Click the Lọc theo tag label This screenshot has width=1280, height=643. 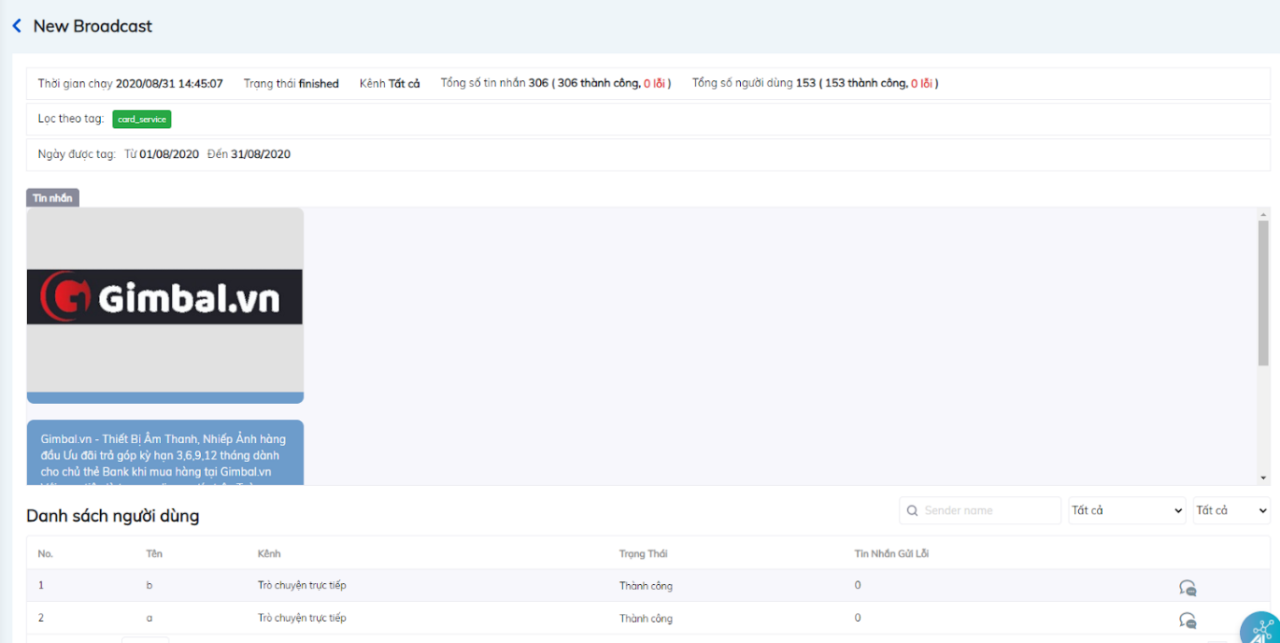point(71,119)
